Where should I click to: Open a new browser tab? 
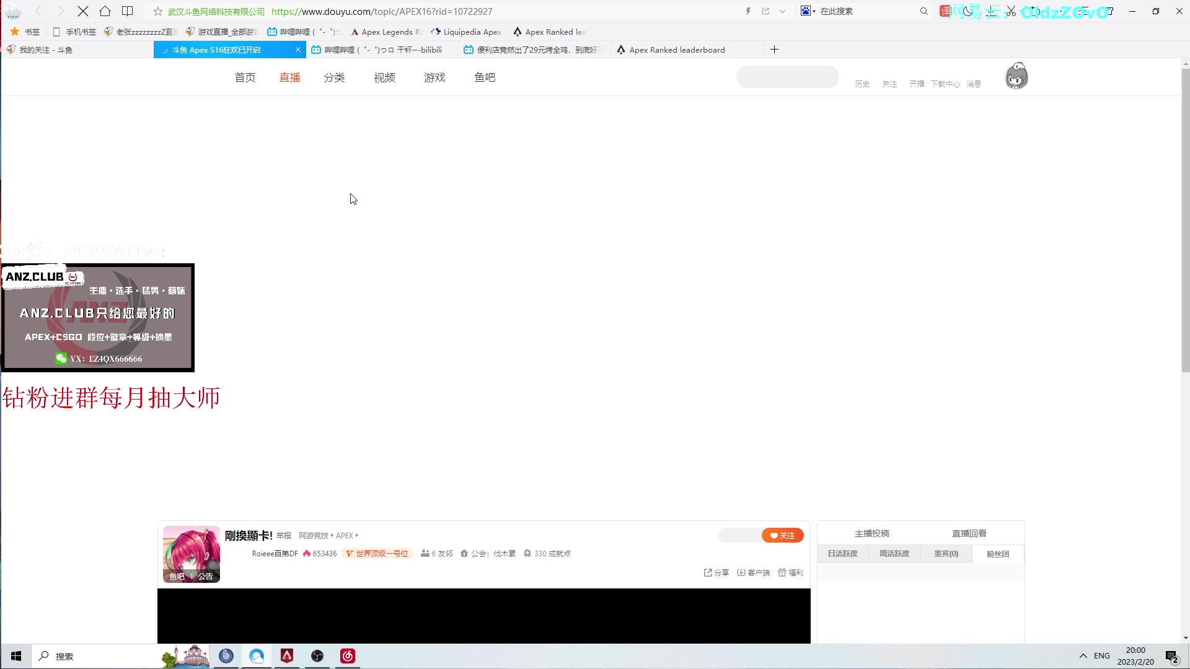(774, 50)
